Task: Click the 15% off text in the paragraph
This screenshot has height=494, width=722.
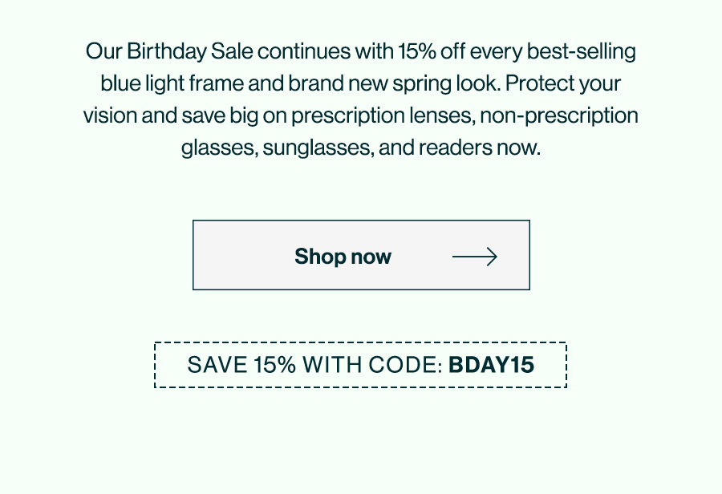Action: tap(432, 51)
